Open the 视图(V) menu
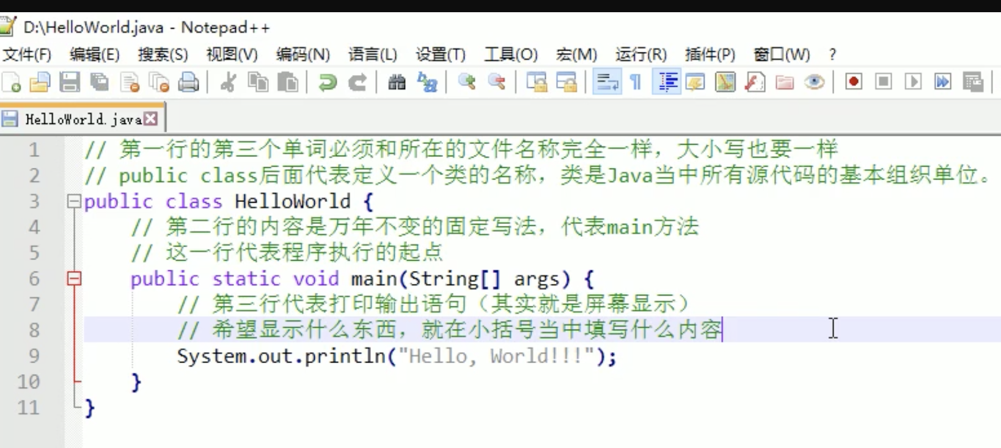This screenshot has width=1001, height=448. tap(232, 54)
